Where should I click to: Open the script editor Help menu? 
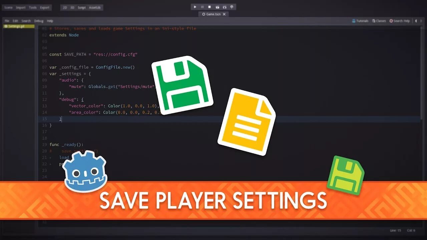point(50,21)
